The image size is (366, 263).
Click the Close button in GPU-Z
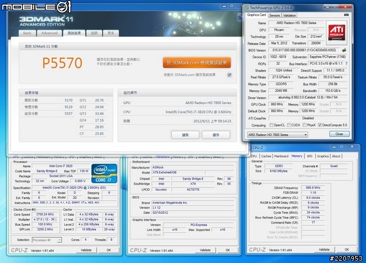pos(339,134)
